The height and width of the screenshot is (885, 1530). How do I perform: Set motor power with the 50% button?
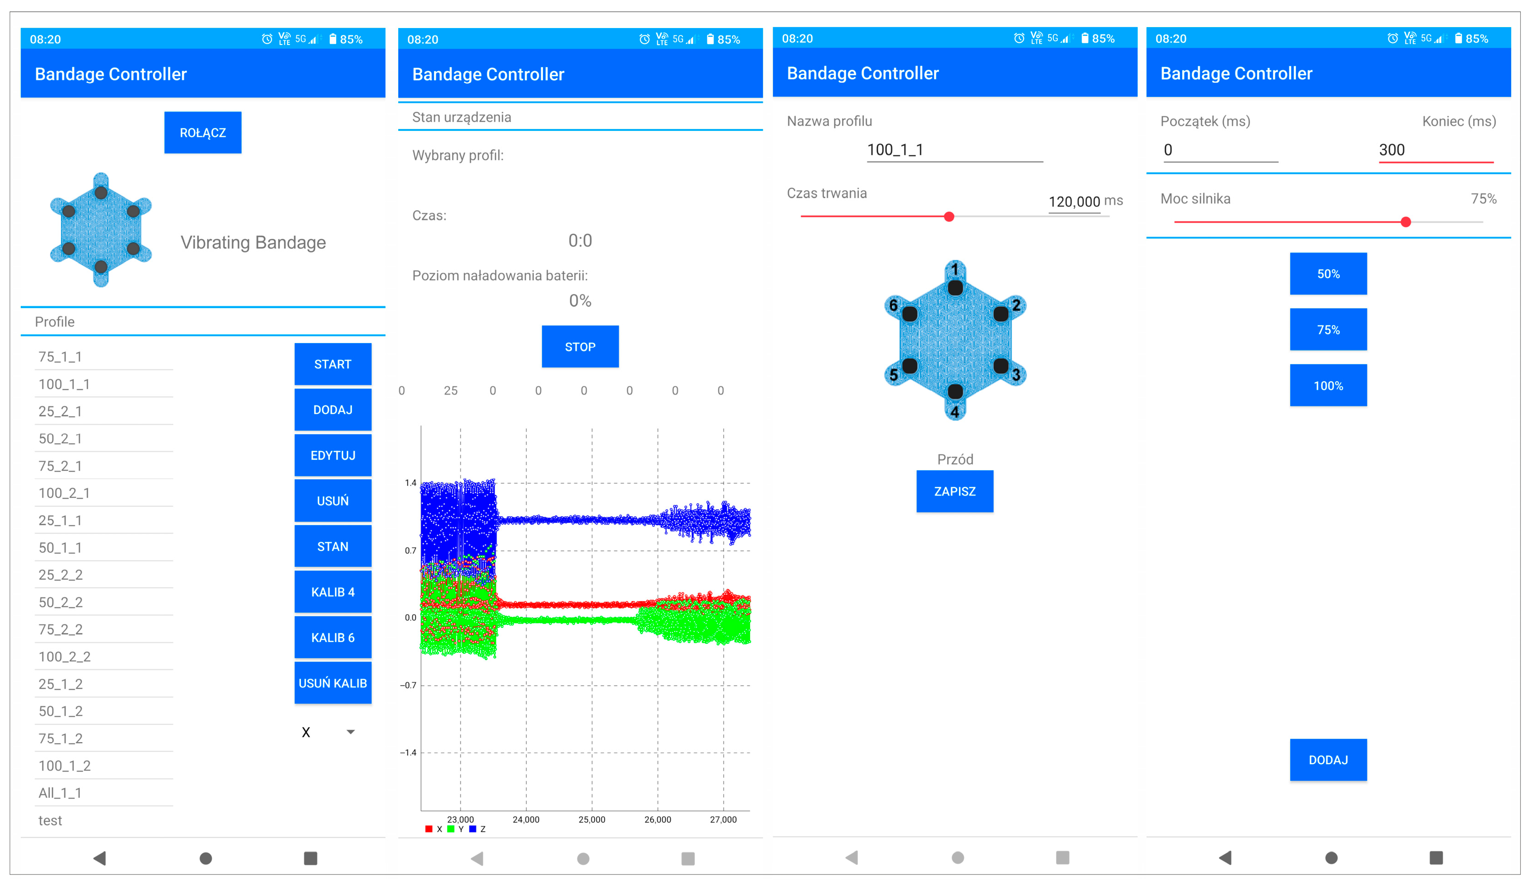tap(1328, 274)
